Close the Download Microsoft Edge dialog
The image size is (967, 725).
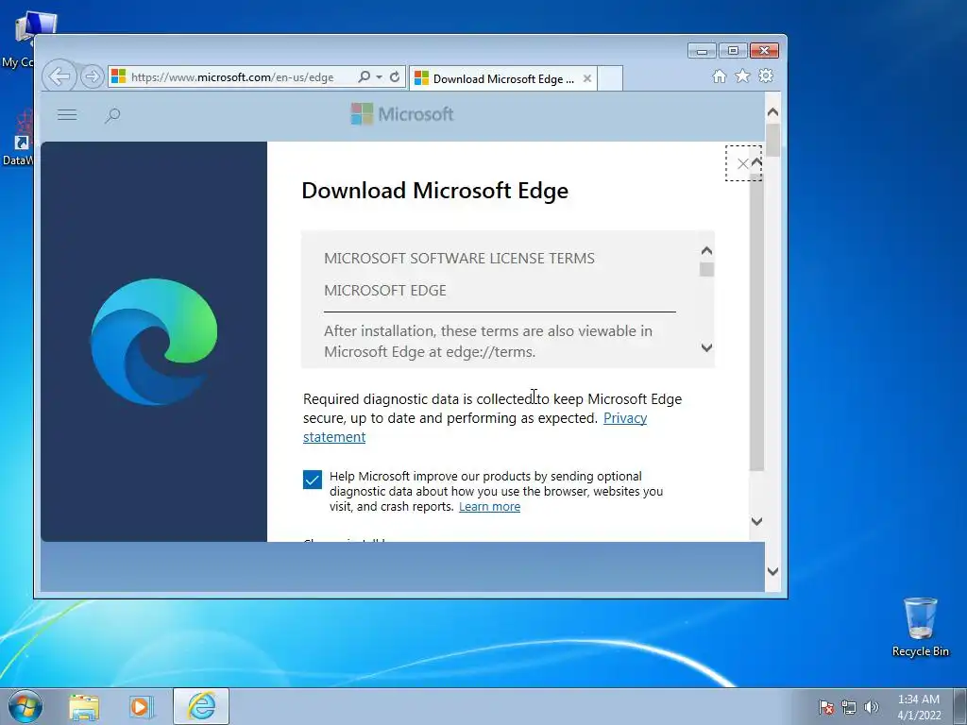pos(742,163)
